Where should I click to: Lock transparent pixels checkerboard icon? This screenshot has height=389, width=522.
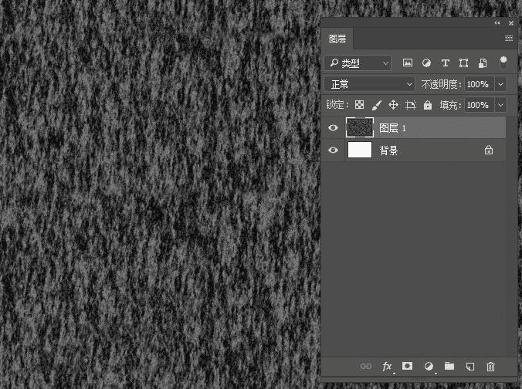359,105
